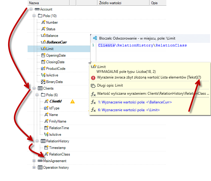Open link 1: Wyznaczenie wartości pola BallanceCurr

click(135, 102)
